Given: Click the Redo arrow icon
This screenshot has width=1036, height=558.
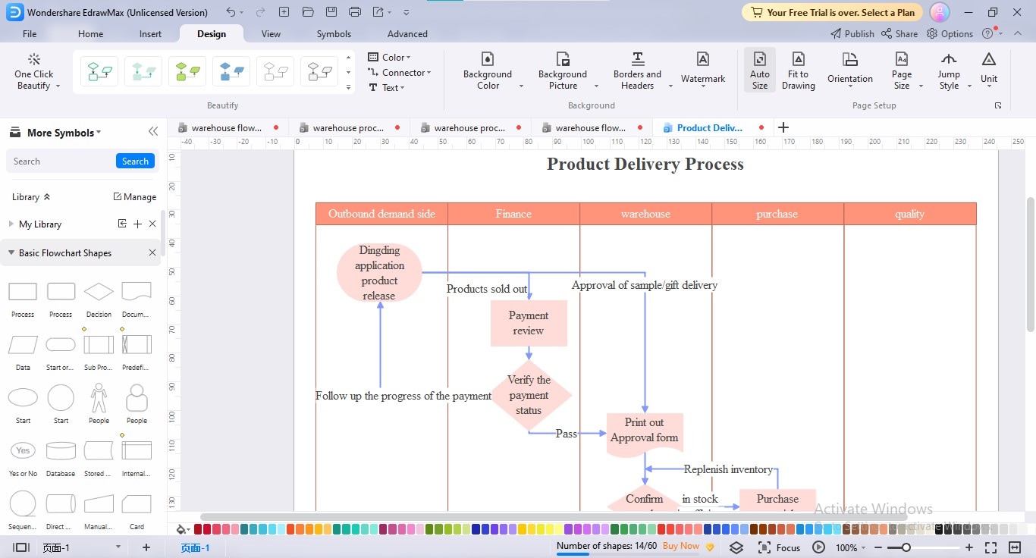Looking at the screenshot, I should 260,12.
